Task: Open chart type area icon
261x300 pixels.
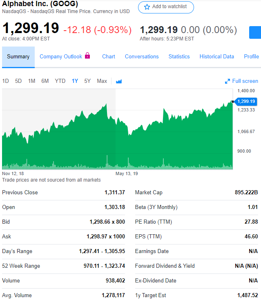Action: click(119, 81)
